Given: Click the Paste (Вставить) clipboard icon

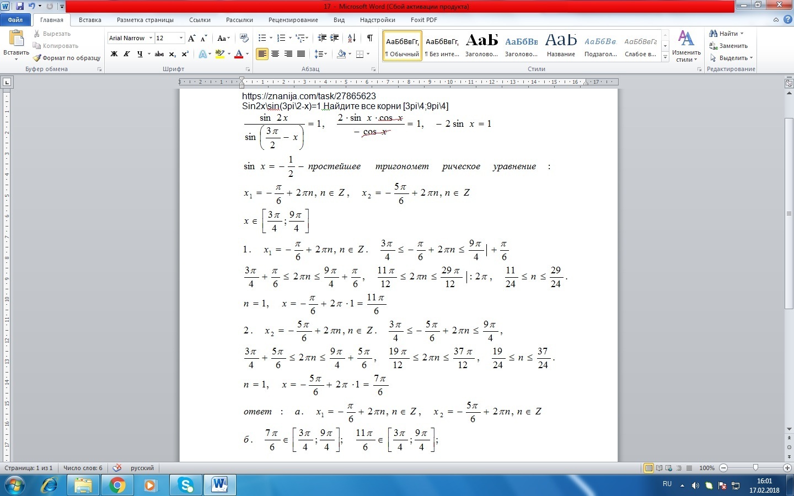Looking at the screenshot, I should 16,39.
